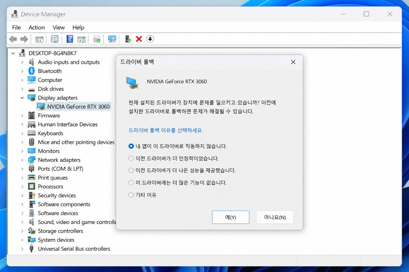Click the Forward arrow toolbar icon

(x=24, y=39)
